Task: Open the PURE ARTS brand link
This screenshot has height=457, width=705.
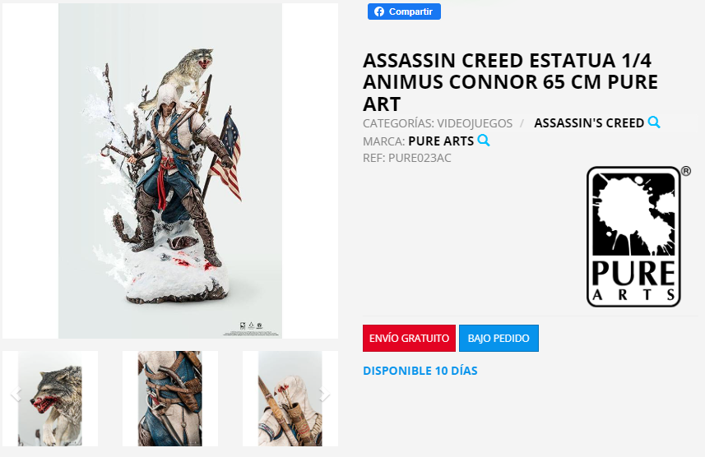Action: click(x=441, y=141)
